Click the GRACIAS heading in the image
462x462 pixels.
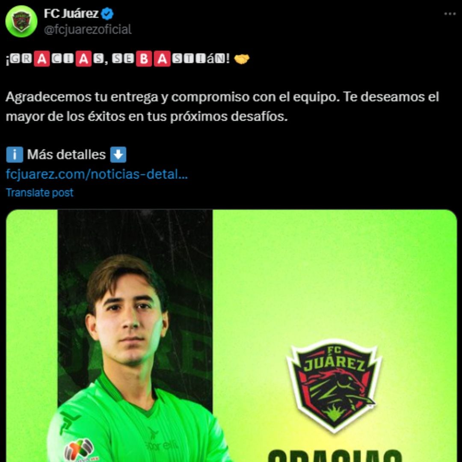point(334,456)
